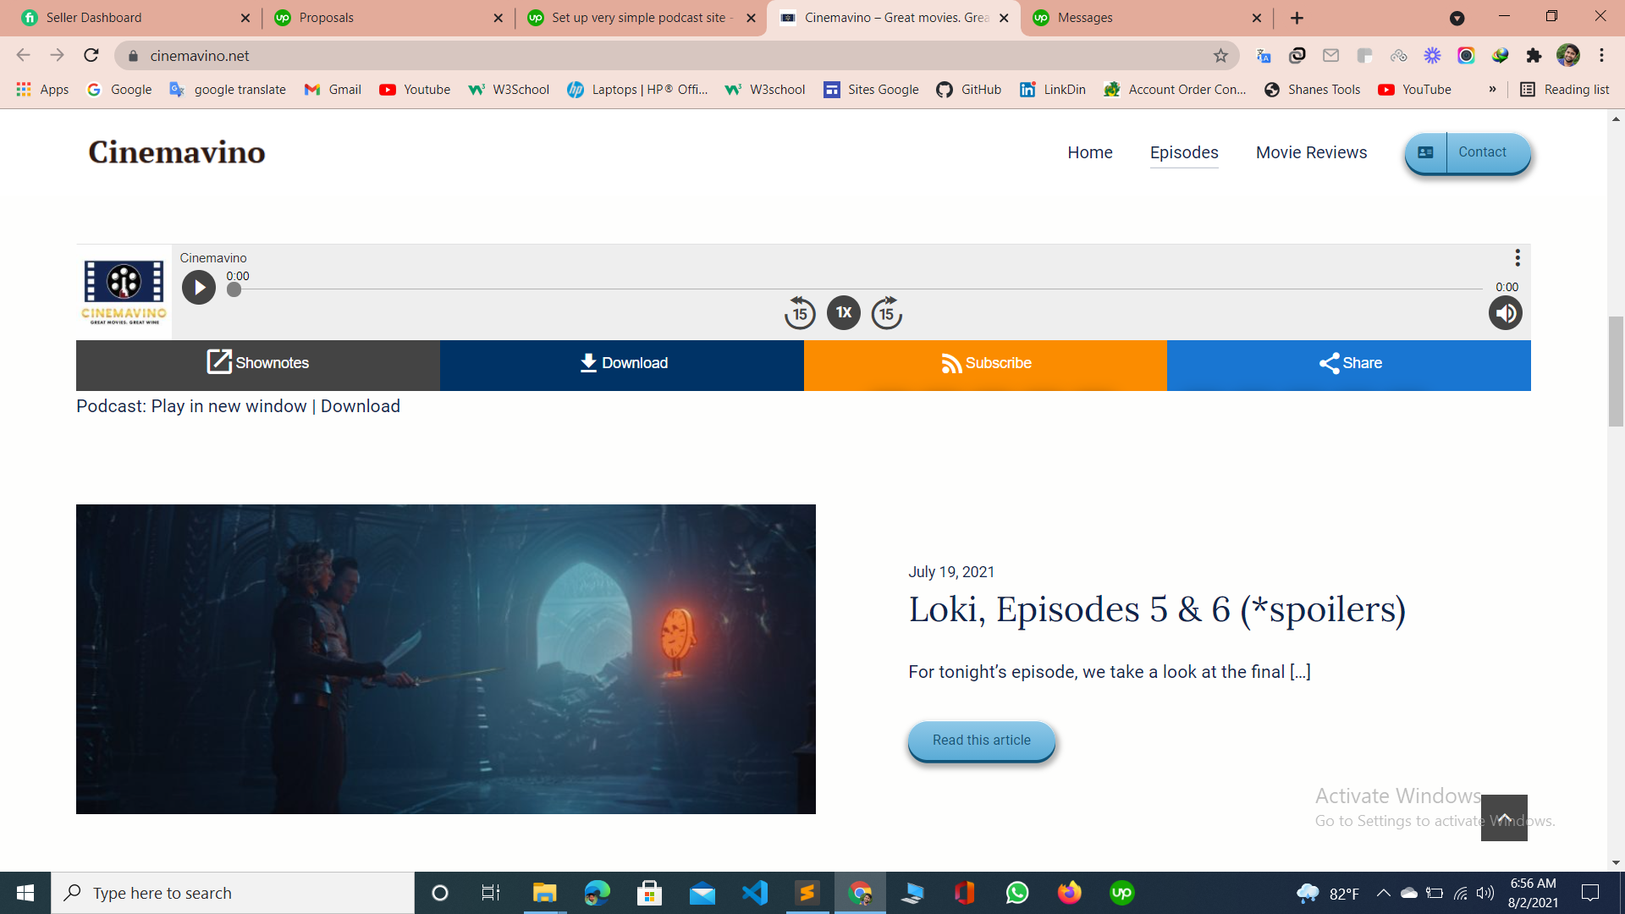Open Task View on the taskbar

491,893
